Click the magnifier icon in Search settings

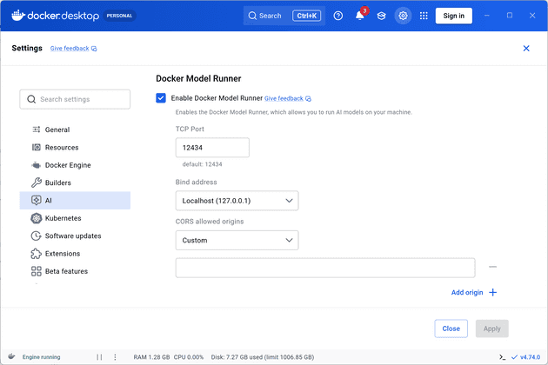(x=31, y=99)
